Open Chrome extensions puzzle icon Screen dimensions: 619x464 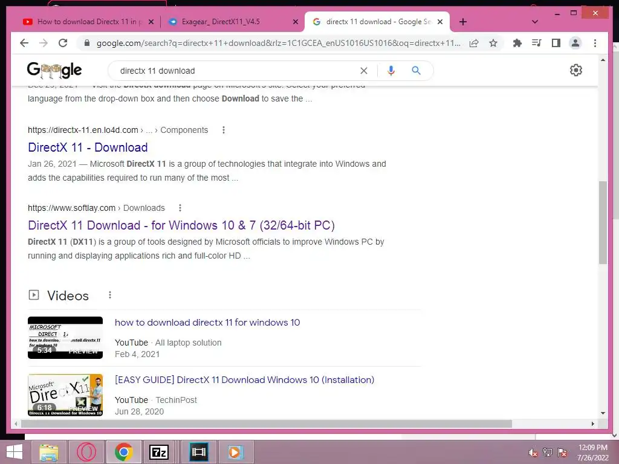click(517, 43)
